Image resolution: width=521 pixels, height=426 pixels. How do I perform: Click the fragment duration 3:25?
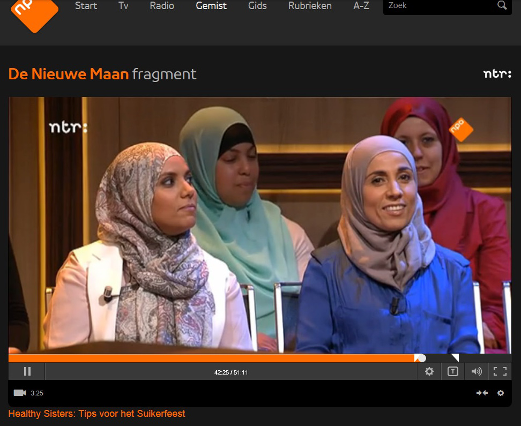pyautogui.click(x=37, y=393)
